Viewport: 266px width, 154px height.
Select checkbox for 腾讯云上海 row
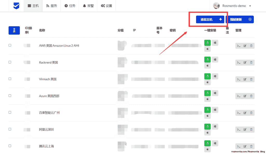[x=10, y=146]
